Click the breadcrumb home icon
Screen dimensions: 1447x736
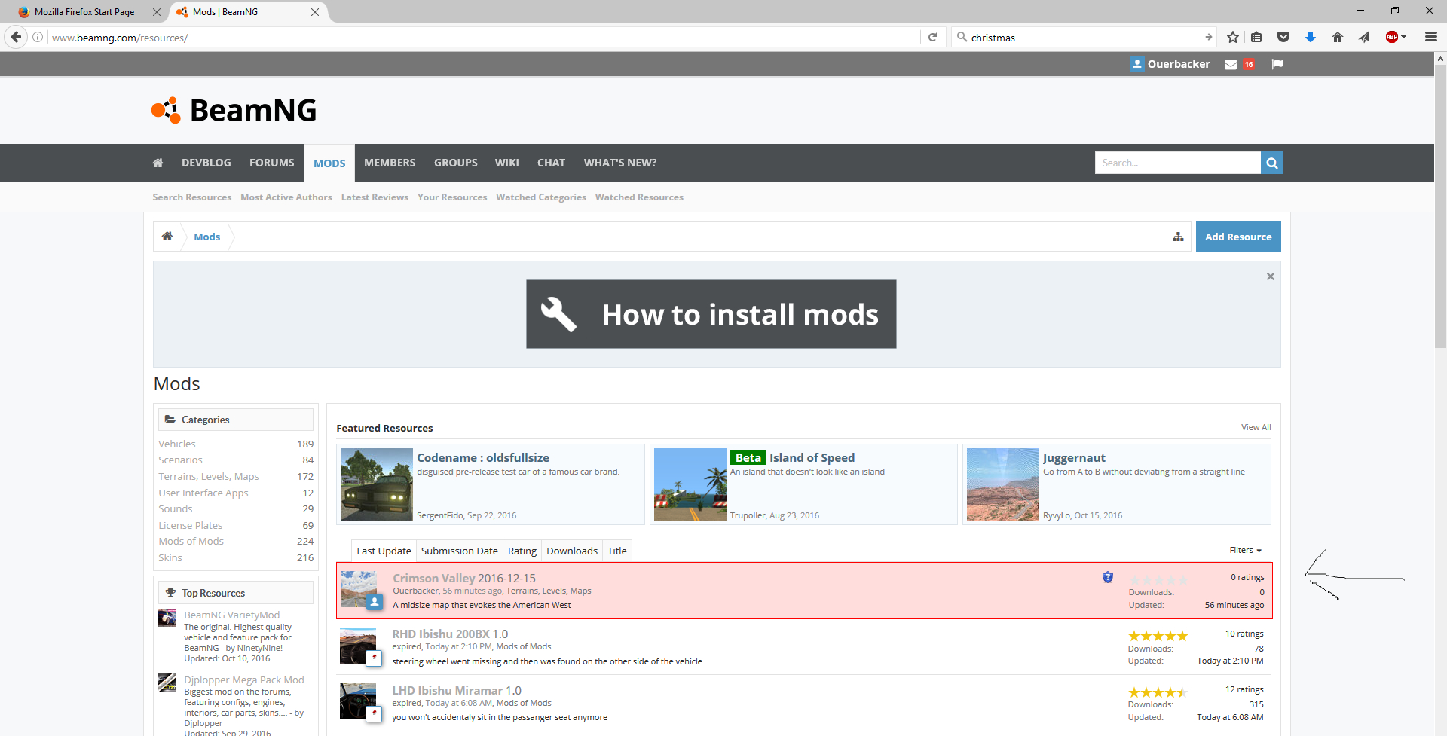pyautogui.click(x=167, y=237)
